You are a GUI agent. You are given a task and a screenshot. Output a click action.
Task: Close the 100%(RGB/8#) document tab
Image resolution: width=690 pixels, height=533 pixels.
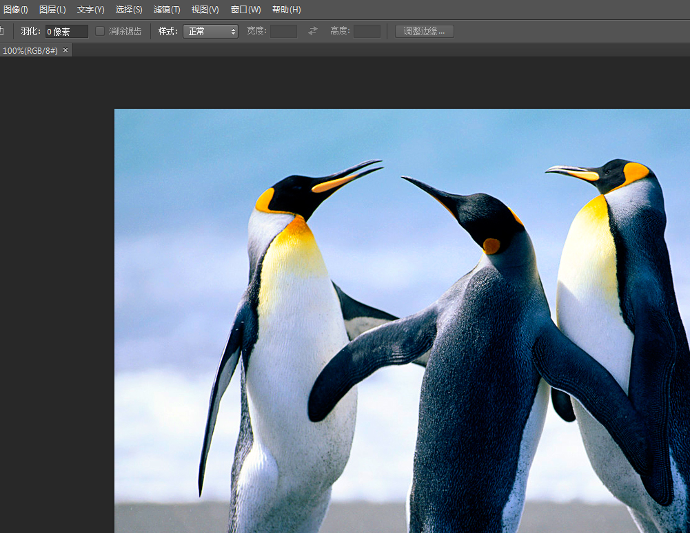tap(65, 50)
